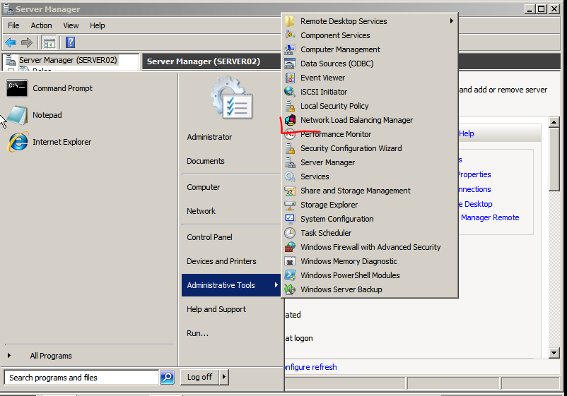Viewport: 567px width, 396px height.
Task: Click the Forward arrow toolbar button
Action: point(26,42)
